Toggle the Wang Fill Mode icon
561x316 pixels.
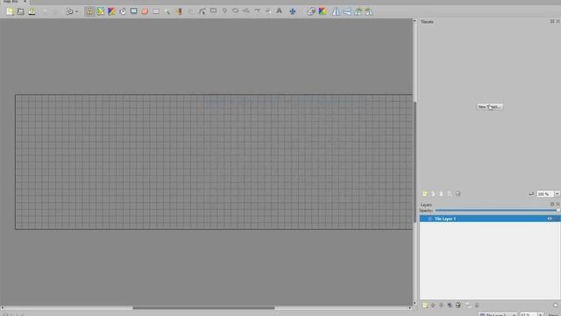323,11
